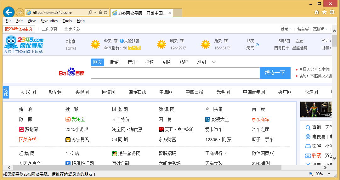The width and height of the screenshot is (340, 180).
Task: Click the browser Back arrow button
Action: (9, 12)
